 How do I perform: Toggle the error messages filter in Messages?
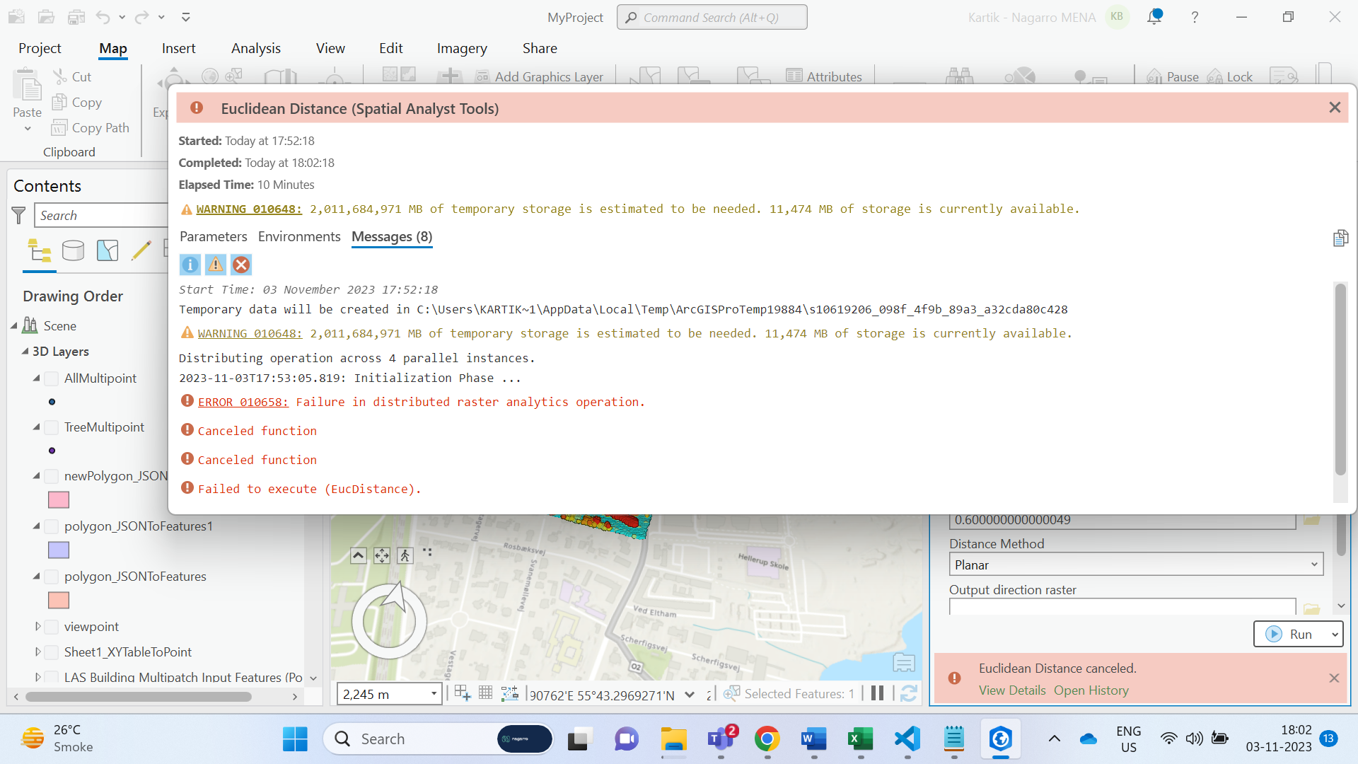(x=240, y=265)
